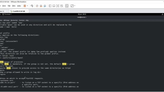The width and height of the screenshot is (164, 92).
Task: Open the GNOME Terminal app menu
Action: [7, 14]
